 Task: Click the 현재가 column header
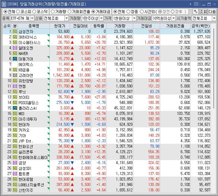60,26
